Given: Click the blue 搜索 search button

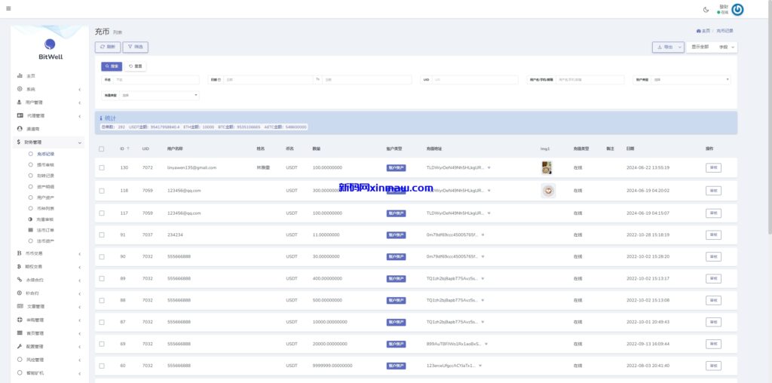Looking at the screenshot, I should pyautogui.click(x=111, y=66).
